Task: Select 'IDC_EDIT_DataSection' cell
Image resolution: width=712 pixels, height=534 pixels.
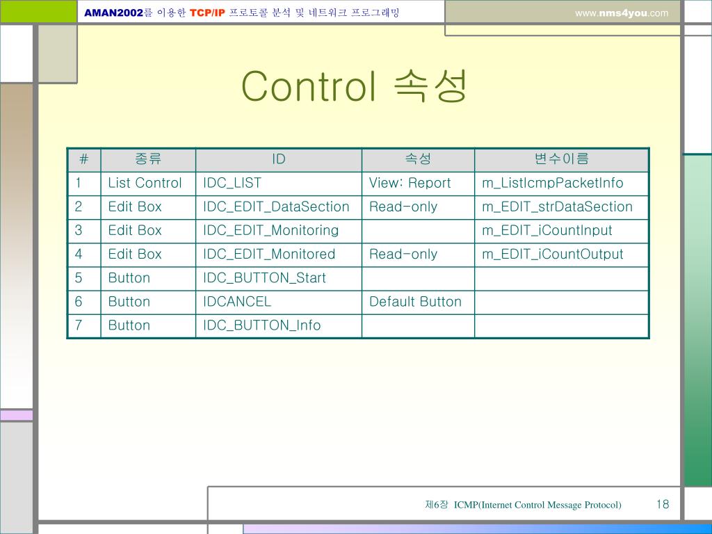Action: tap(278, 207)
